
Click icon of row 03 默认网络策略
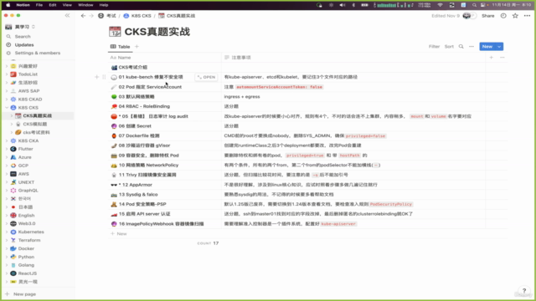point(114,97)
